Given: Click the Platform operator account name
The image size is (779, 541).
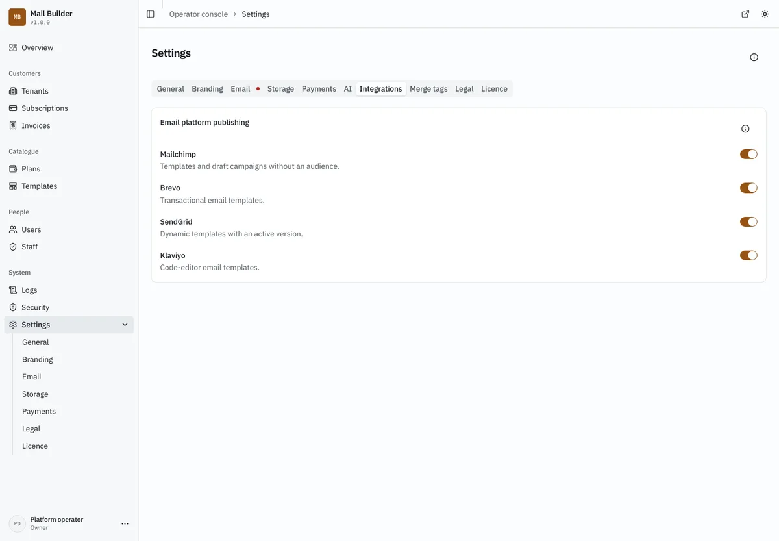Looking at the screenshot, I should 56,520.
